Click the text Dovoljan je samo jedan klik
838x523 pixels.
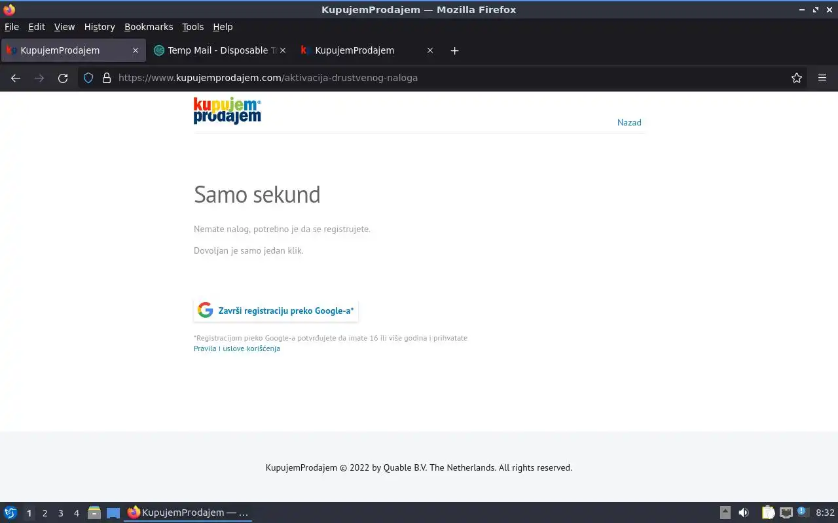[x=249, y=250]
